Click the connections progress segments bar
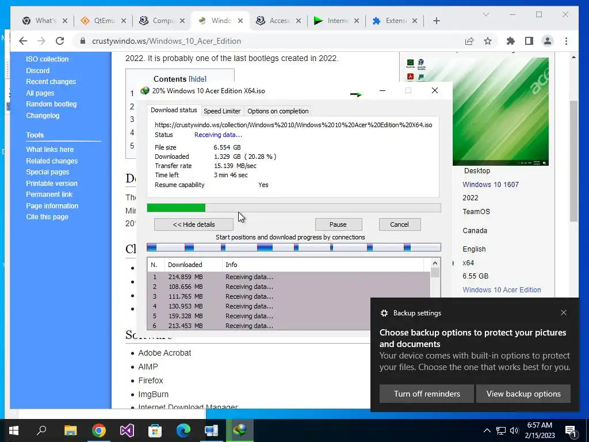 [x=294, y=247]
